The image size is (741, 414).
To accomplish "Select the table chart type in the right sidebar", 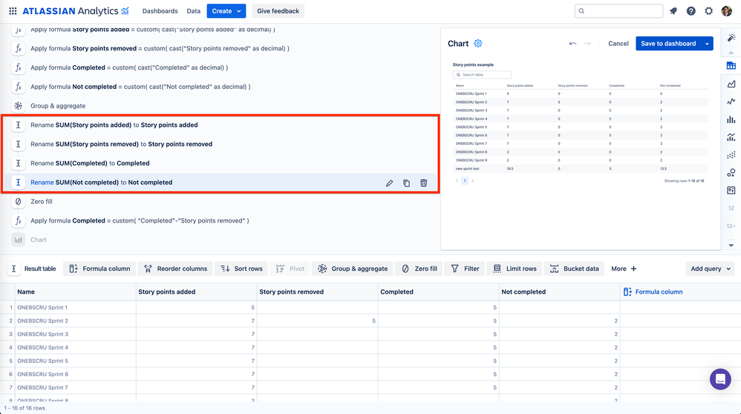I will (731, 65).
